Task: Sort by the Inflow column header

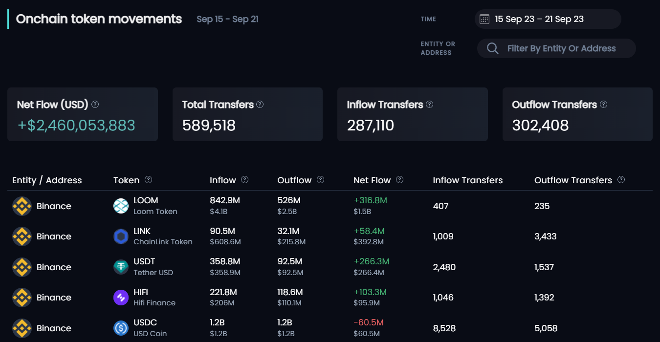Action: 223,180
